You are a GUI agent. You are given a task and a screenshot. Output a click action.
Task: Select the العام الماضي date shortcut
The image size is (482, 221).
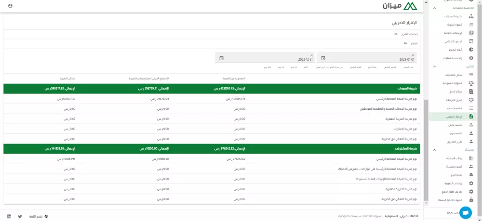[356, 67]
